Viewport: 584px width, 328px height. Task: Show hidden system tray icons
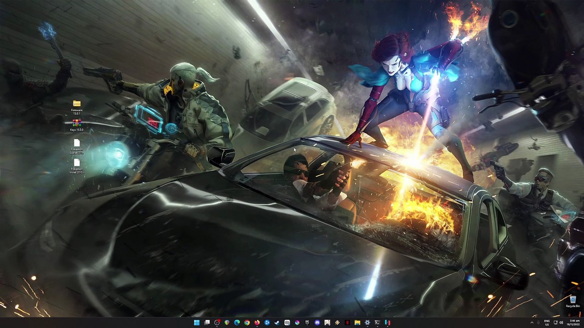point(532,323)
